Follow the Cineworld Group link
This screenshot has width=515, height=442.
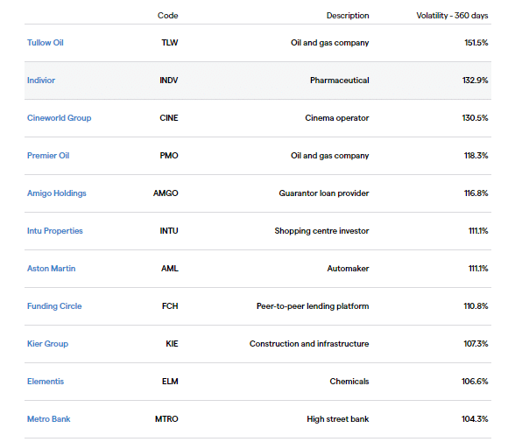coord(60,118)
